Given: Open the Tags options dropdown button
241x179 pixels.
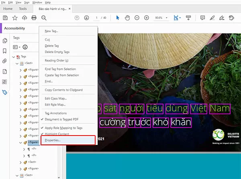Looking at the screenshot, I should (16, 47).
